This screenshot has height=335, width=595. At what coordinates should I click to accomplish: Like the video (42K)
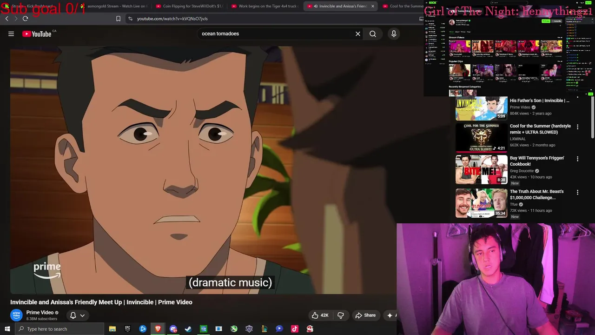coord(320,315)
